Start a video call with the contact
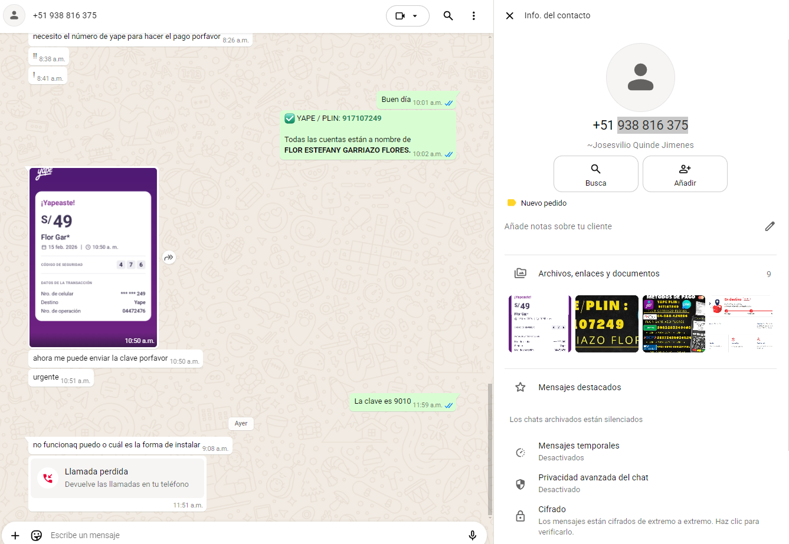This screenshot has width=789, height=544. click(x=400, y=16)
